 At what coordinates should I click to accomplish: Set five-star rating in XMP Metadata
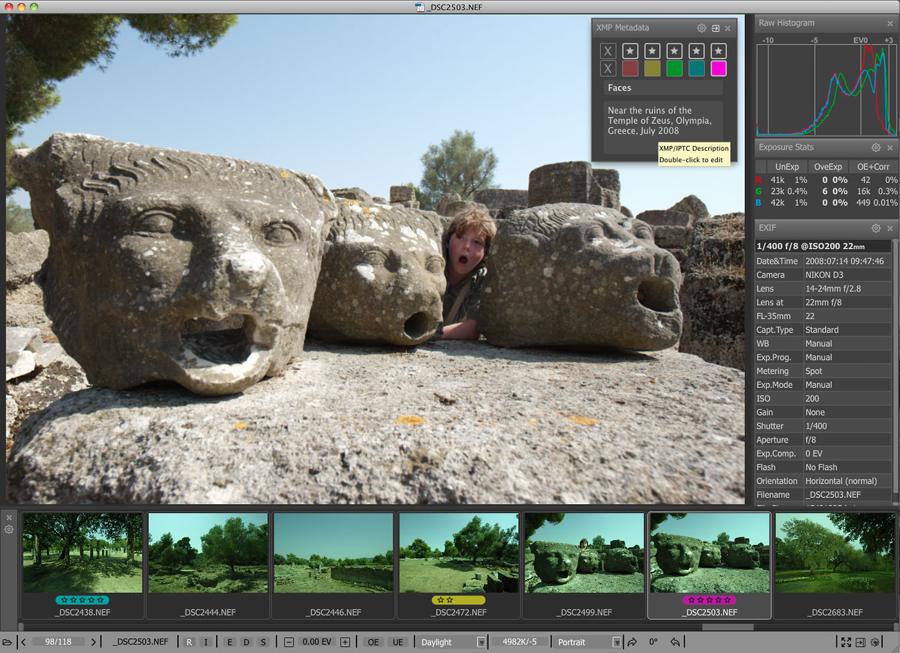[719, 51]
